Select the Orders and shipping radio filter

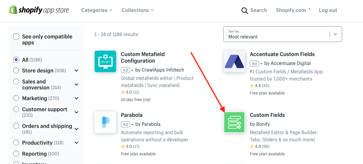(16, 126)
